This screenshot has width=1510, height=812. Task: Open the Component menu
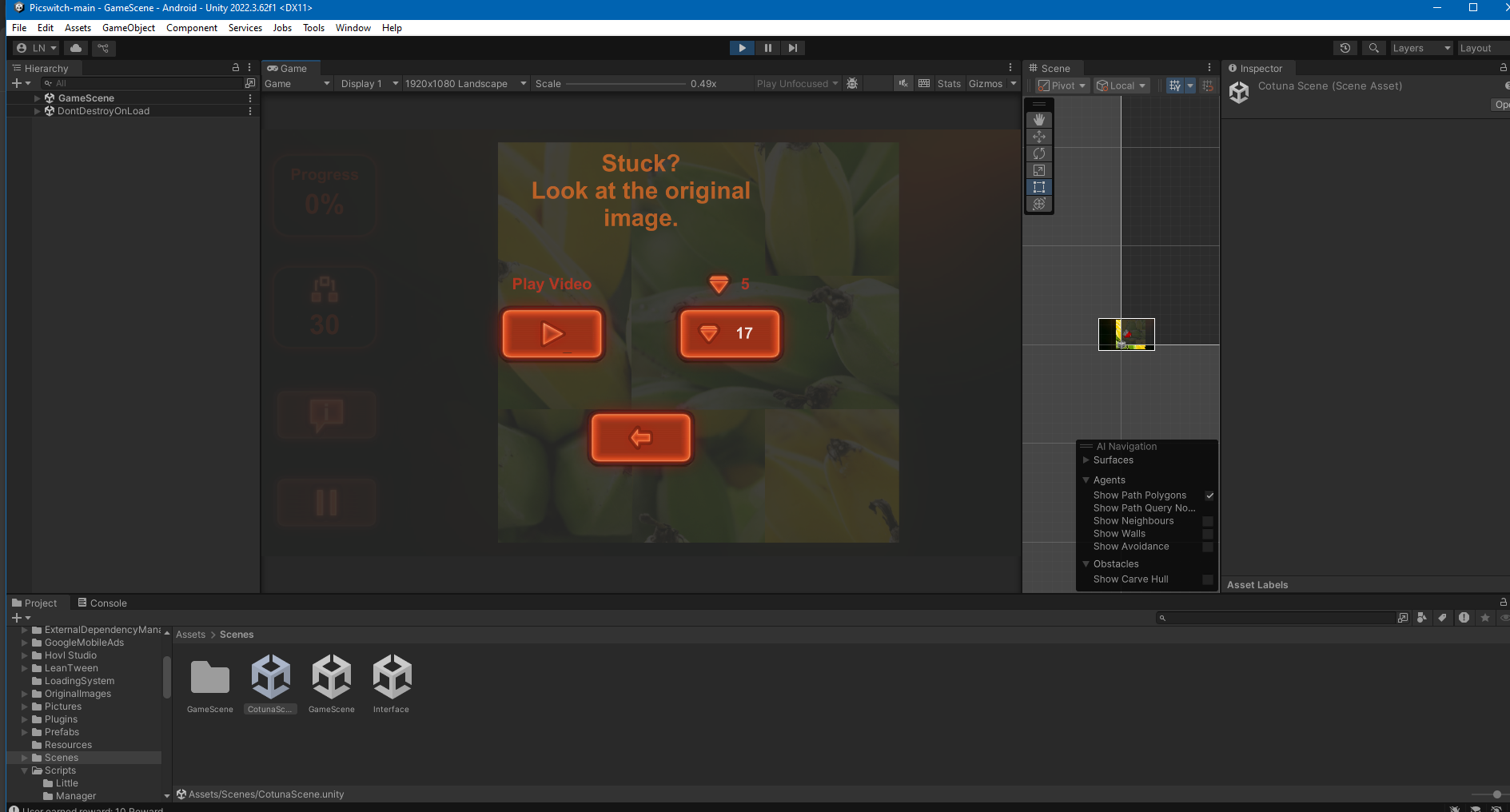click(192, 27)
